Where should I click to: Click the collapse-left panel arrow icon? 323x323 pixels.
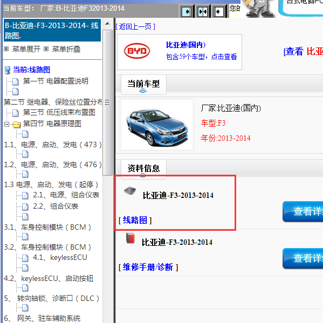(x=218, y=11)
